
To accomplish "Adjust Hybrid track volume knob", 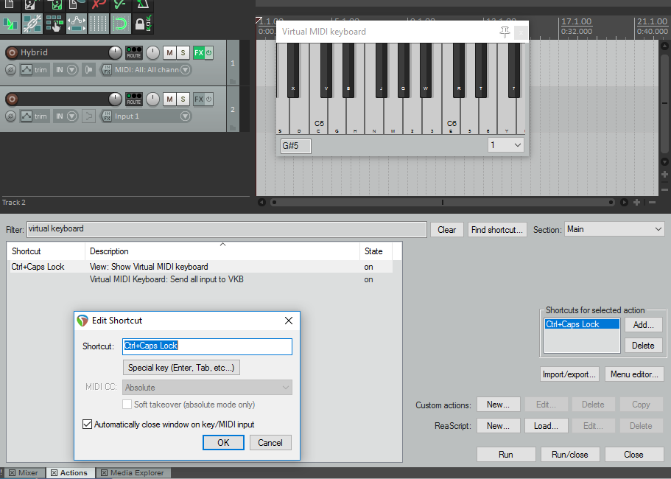I will [115, 52].
